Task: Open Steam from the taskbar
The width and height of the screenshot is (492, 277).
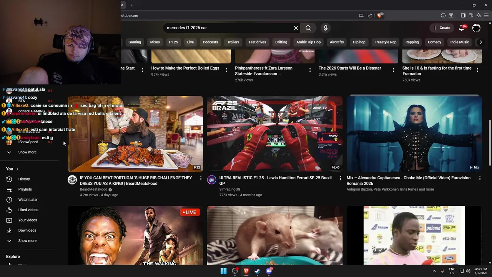Action: coord(257,271)
